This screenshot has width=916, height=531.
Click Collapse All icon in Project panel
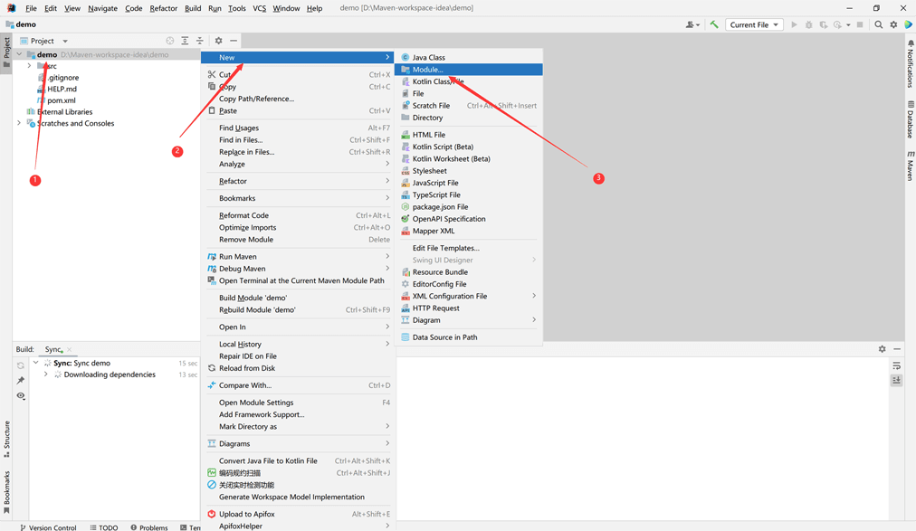200,41
